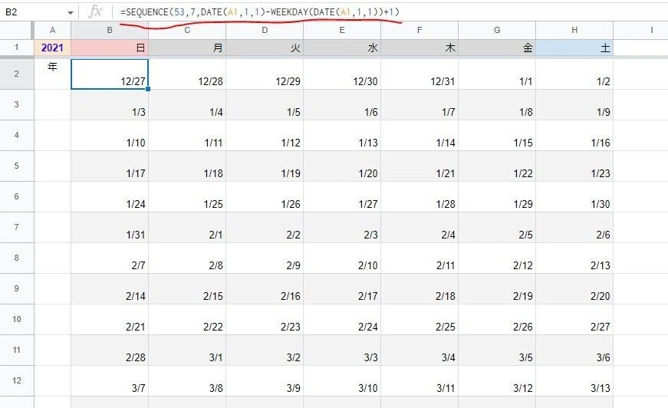Select the cell showing 2/13
The image size is (668, 408).
pos(574,258)
